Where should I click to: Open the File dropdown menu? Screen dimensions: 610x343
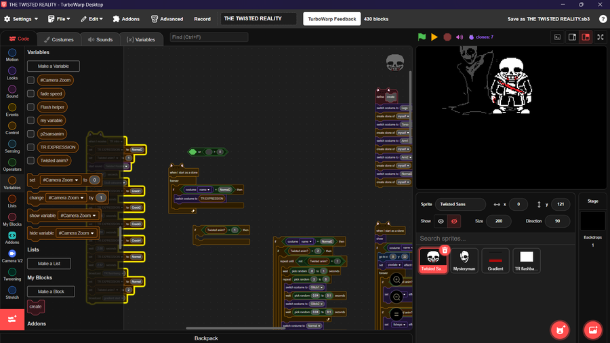click(59, 19)
